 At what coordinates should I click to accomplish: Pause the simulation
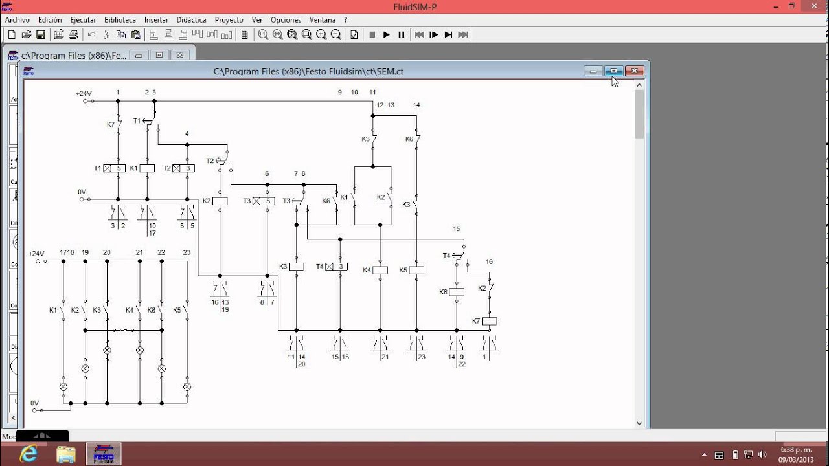pyautogui.click(x=402, y=35)
